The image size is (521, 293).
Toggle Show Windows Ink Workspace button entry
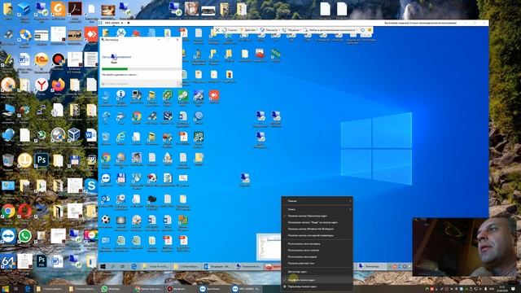click(x=317, y=229)
